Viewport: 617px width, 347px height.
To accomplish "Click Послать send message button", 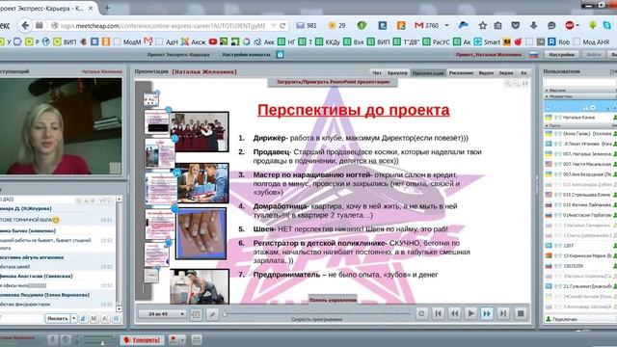I will (58, 318).
